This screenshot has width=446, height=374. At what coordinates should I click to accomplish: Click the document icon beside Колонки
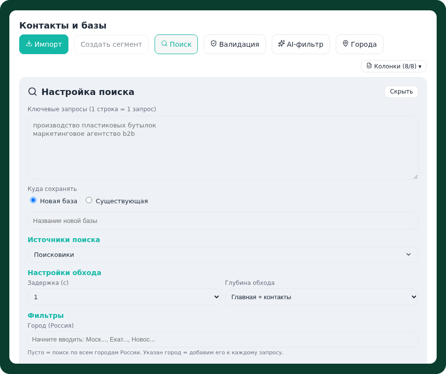[x=369, y=66]
